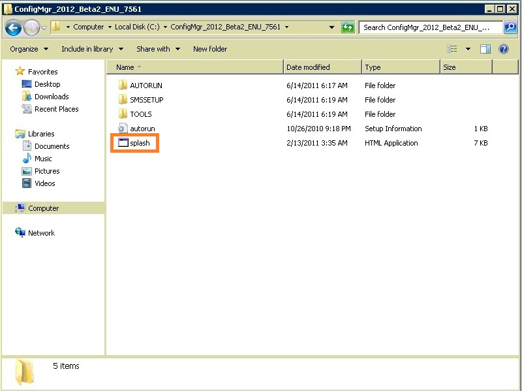
Task: Sort by the Name column header
Action: coord(195,67)
